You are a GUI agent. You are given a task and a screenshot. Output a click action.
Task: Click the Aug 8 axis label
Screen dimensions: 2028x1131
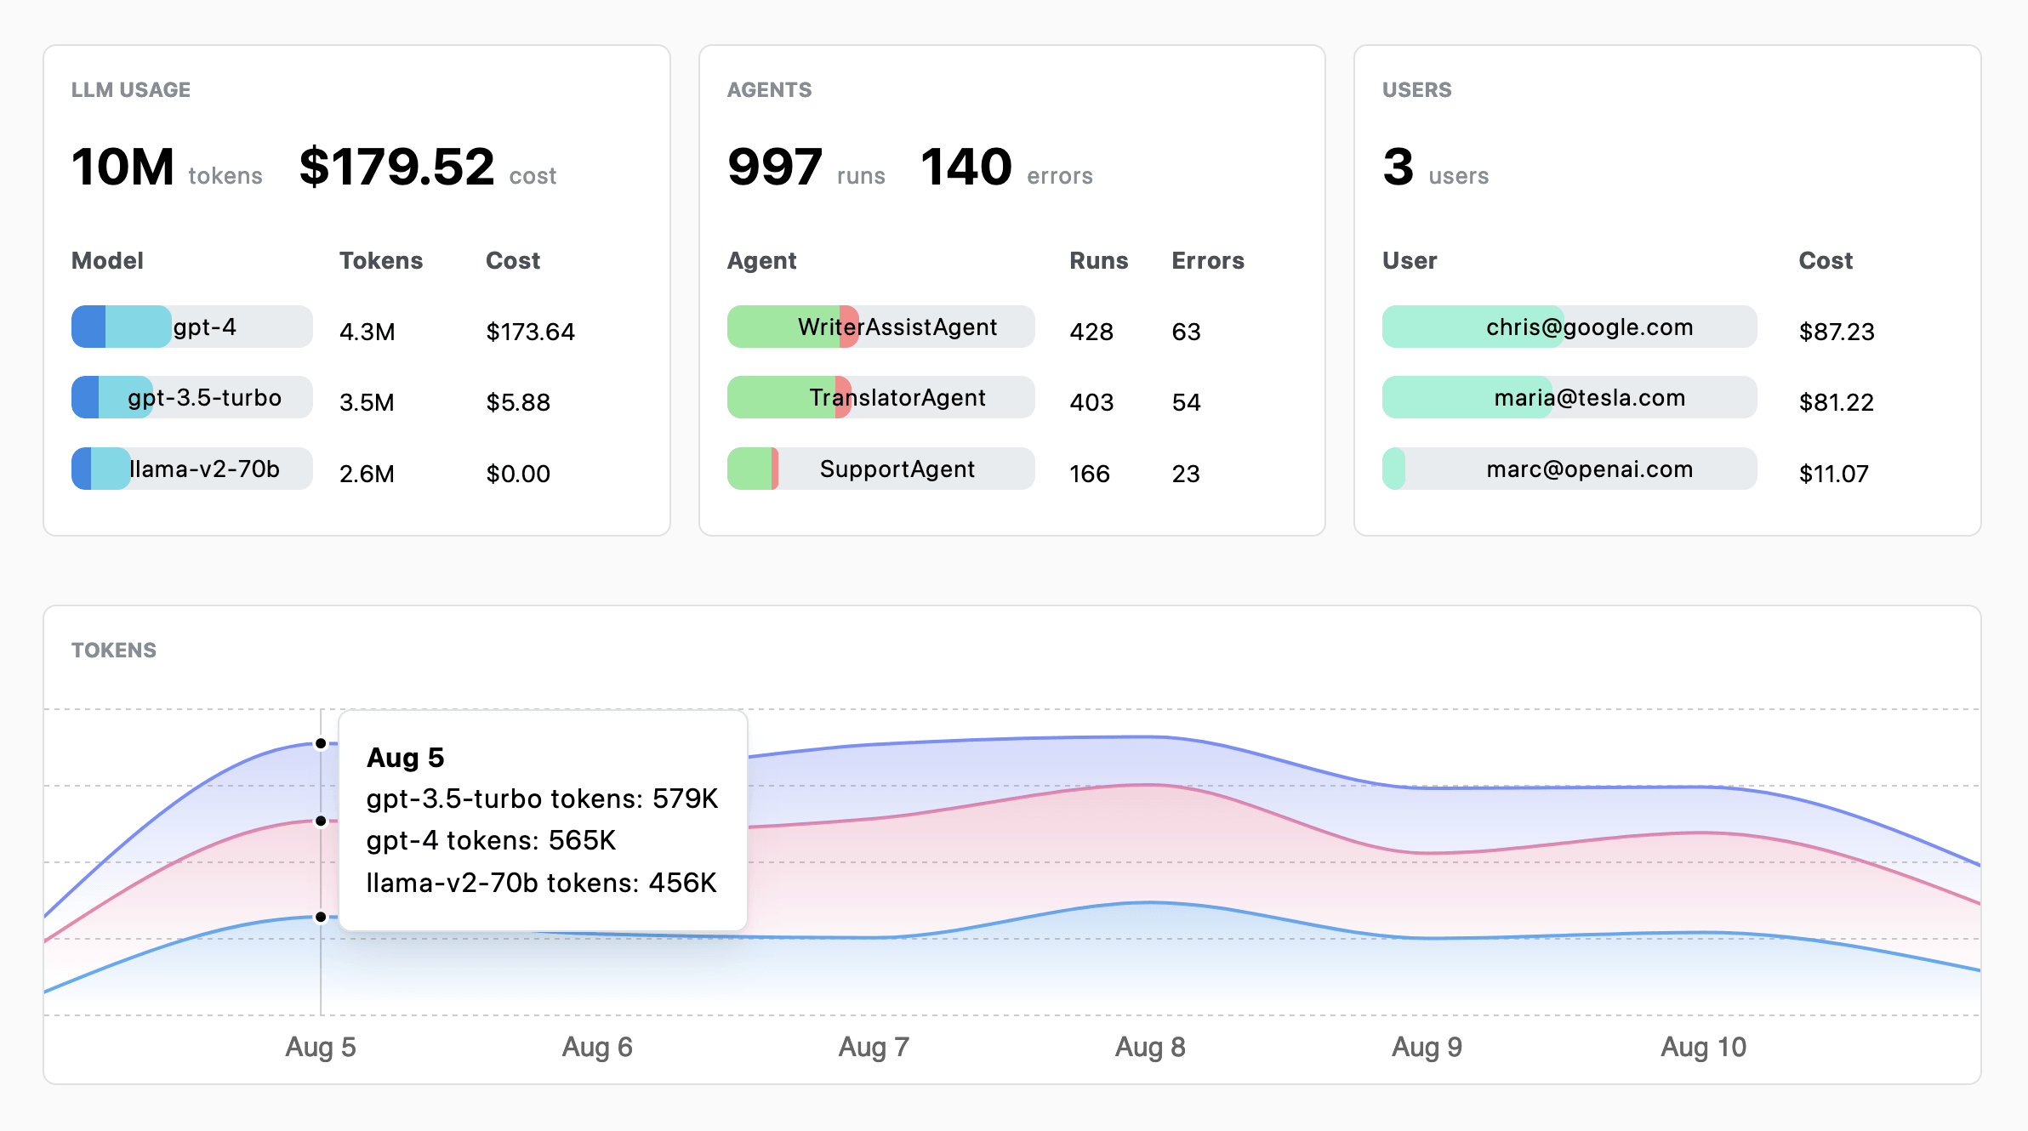1150,1048
